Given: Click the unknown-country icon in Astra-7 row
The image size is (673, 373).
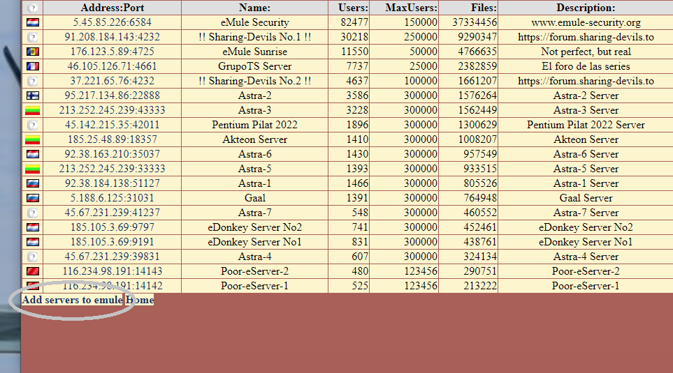Looking at the screenshot, I should coord(33,213).
